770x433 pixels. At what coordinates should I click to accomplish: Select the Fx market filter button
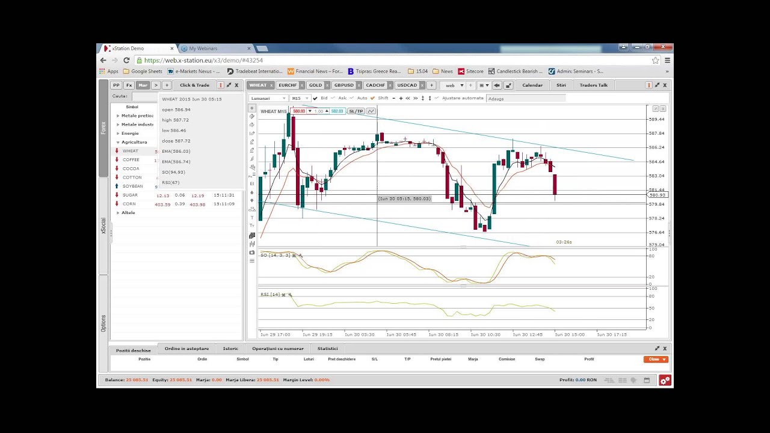click(x=129, y=85)
